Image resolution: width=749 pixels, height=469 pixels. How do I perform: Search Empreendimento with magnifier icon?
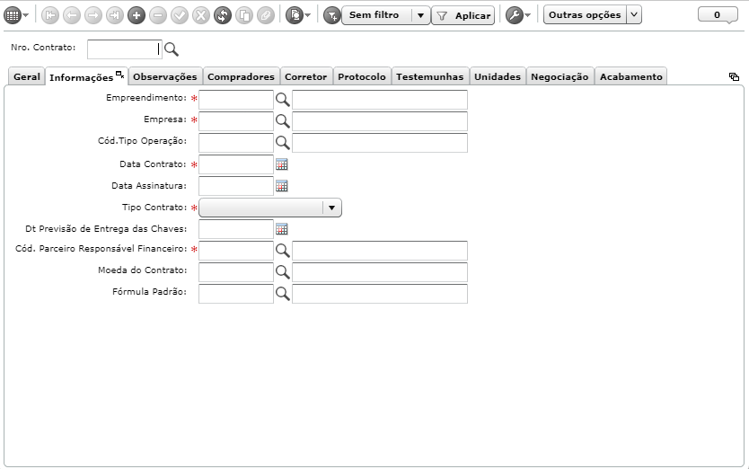point(283,99)
